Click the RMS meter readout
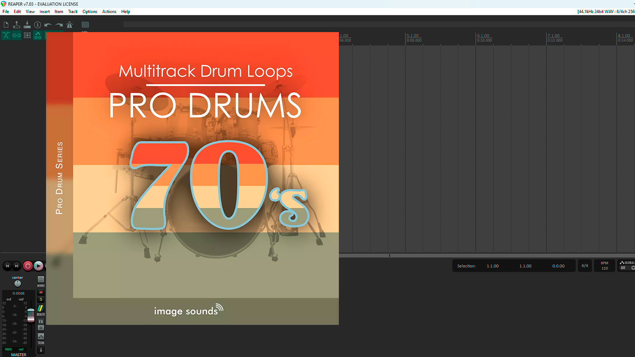The image size is (635, 357). pyautogui.click(x=14, y=349)
